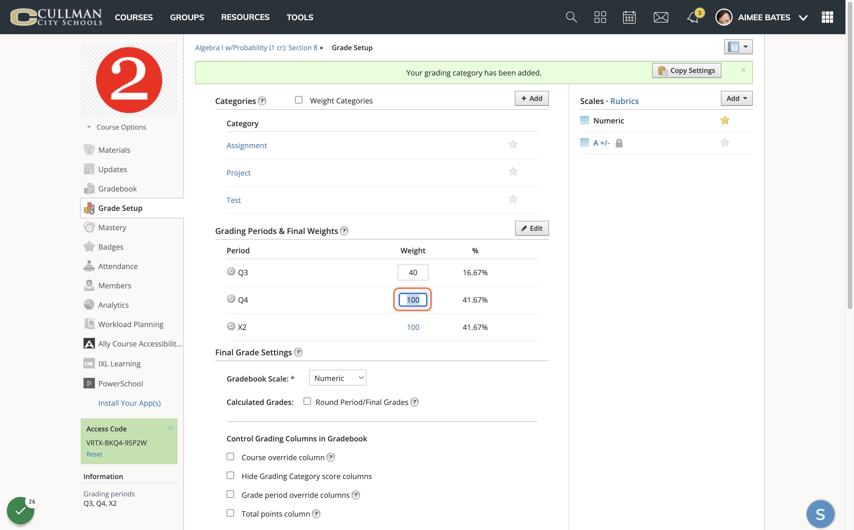Open the search magnifier icon

click(571, 17)
